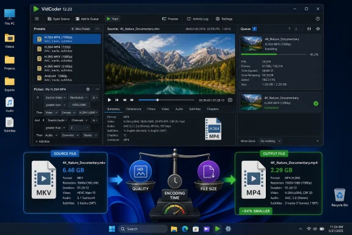The image size is (352, 235).
Task: Switch to the Chapters tab
Action: tap(213, 109)
